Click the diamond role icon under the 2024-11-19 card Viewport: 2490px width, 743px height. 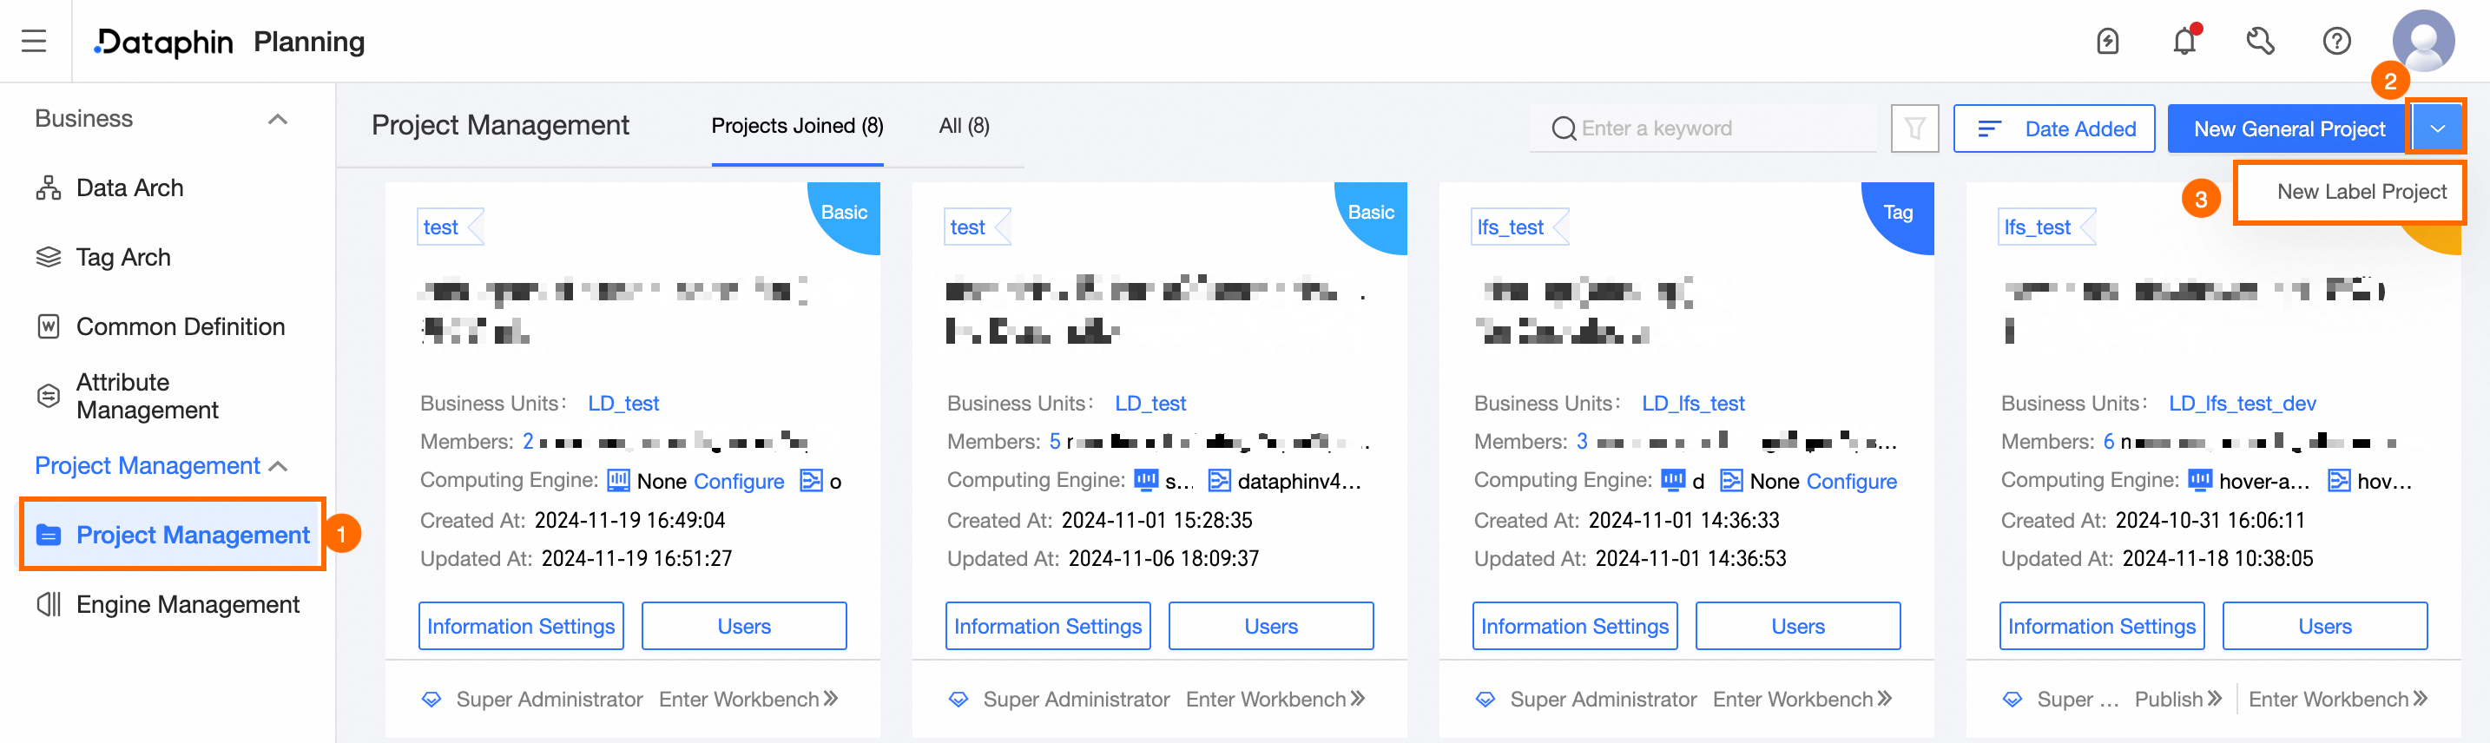click(431, 700)
